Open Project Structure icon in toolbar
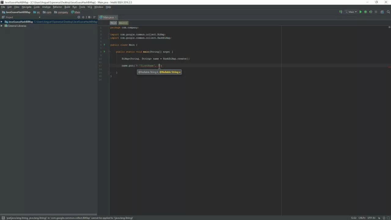The height and width of the screenshot is (220, 391). click(x=382, y=12)
